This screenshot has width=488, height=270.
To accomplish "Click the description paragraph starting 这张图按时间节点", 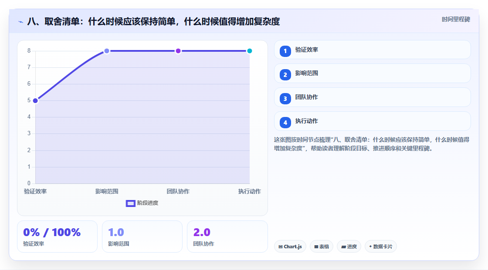I will pyautogui.click(x=372, y=144).
